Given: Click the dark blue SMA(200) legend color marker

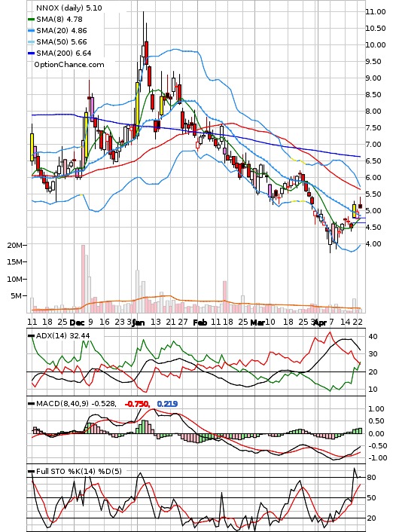Looking at the screenshot, I should tap(31, 54).
